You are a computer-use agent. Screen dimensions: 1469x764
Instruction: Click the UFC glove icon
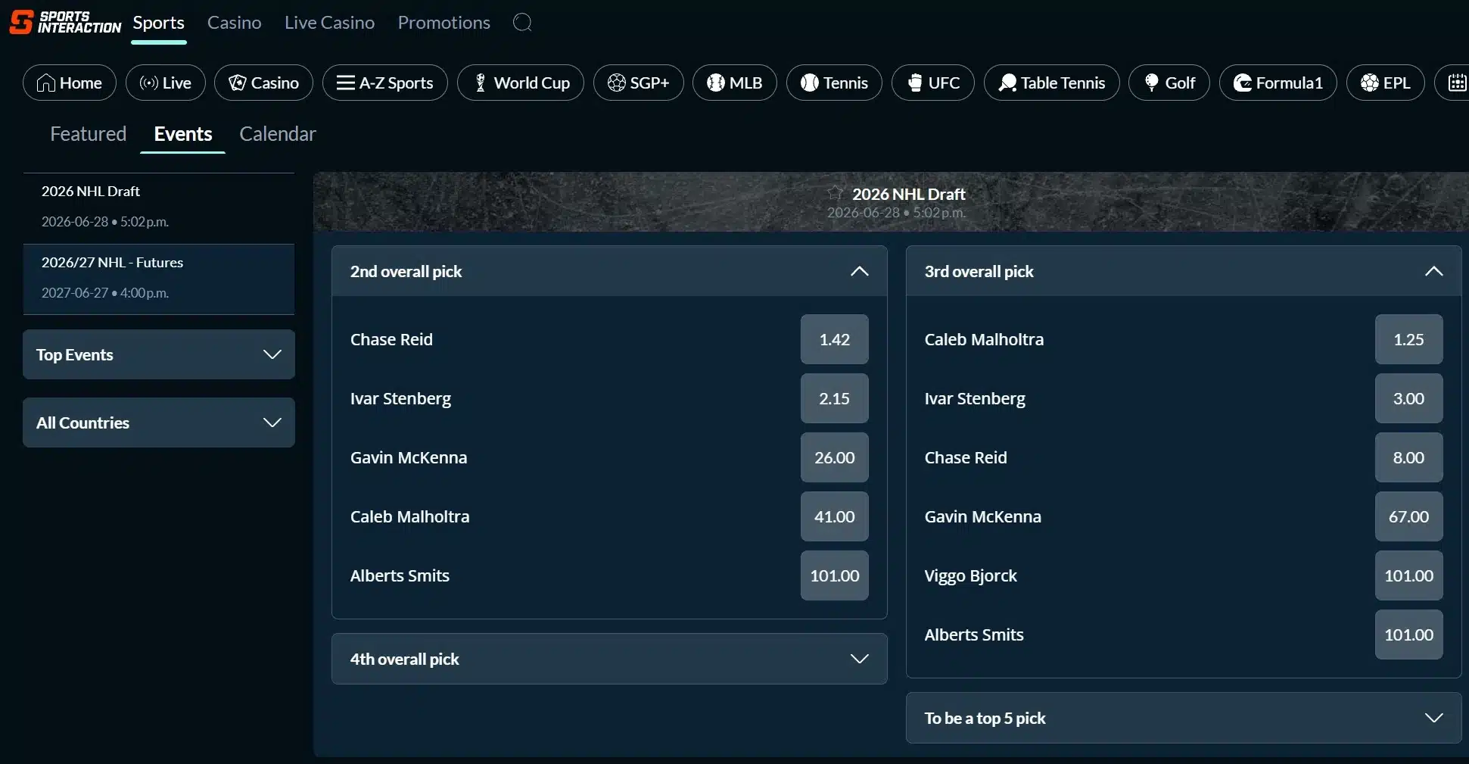(915, 83)
